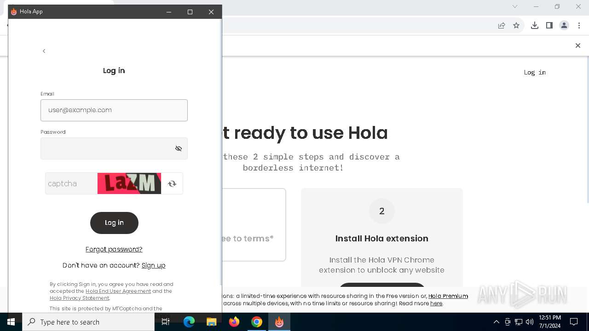Toggle Chrome side panel icon
The width and height of the screenshot is (589, 331).
549,26
